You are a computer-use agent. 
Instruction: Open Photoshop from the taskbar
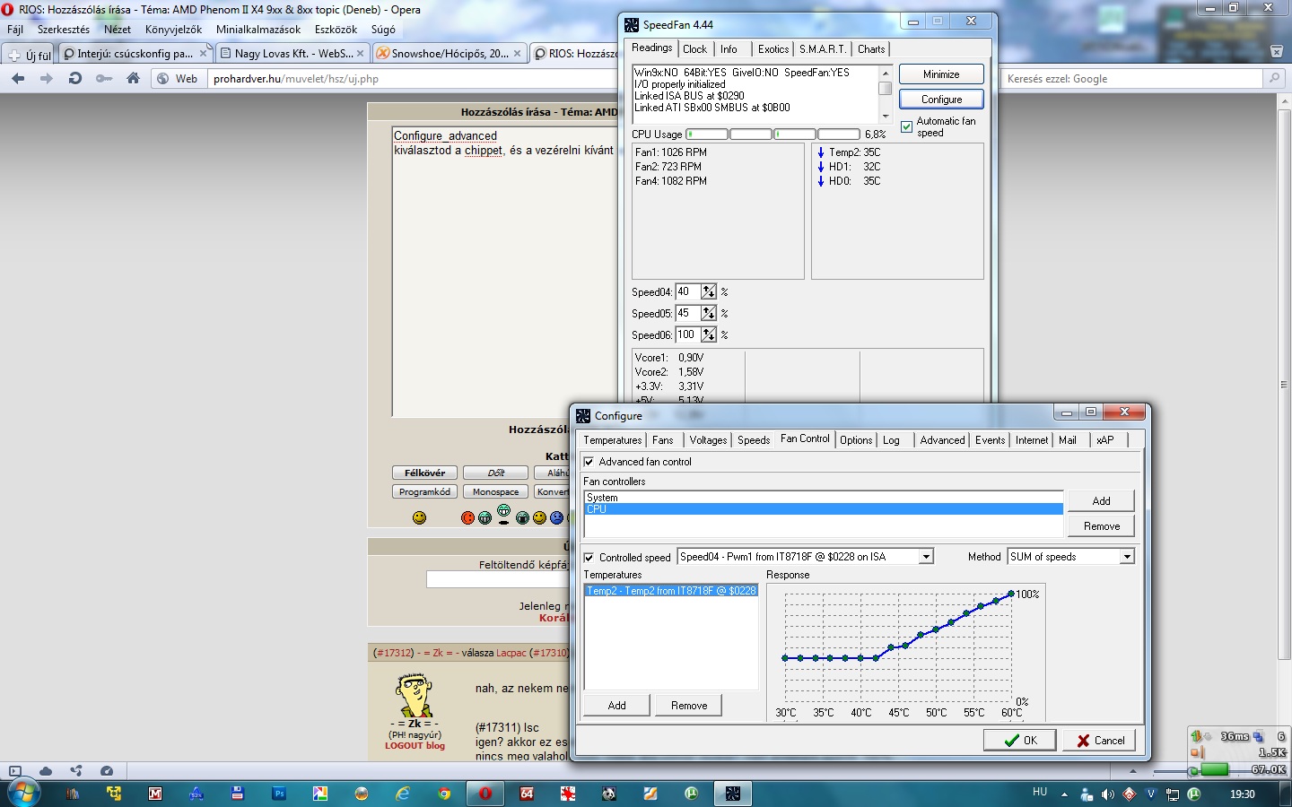click(279, 794)
